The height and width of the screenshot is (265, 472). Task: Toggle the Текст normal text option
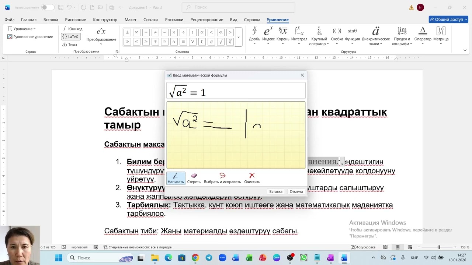pyautogui.click(x=70, y=45)
